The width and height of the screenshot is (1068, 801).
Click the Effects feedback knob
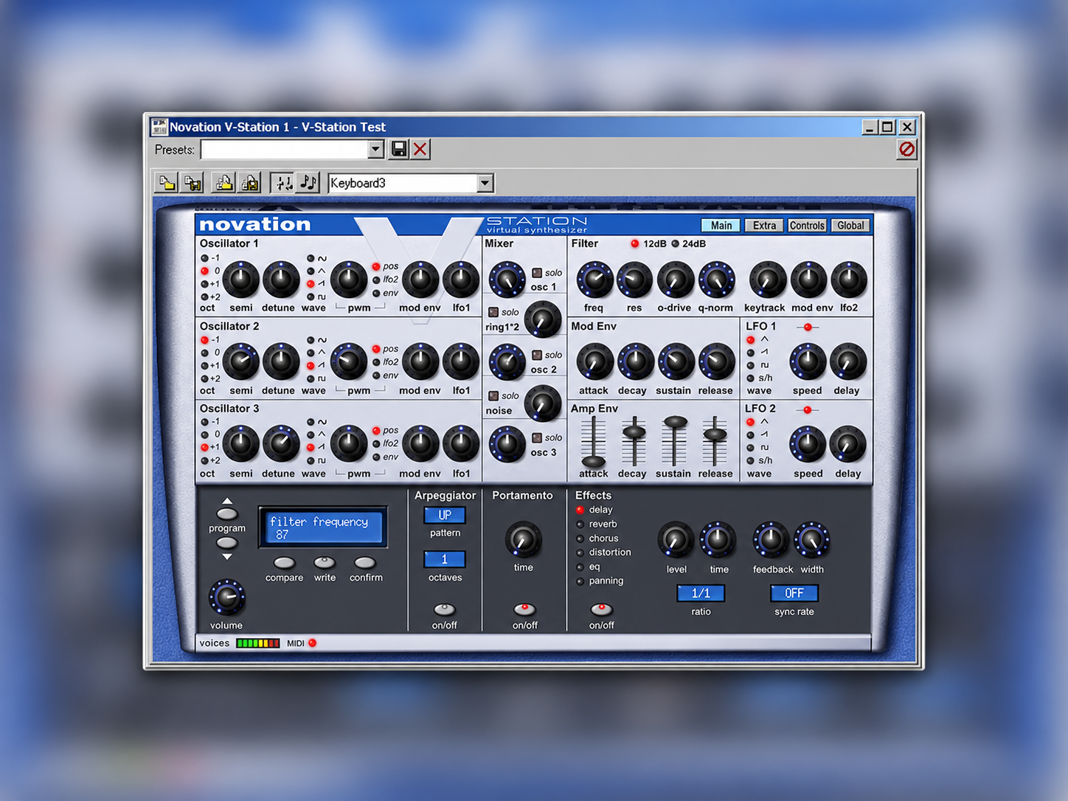click(771, 541)
